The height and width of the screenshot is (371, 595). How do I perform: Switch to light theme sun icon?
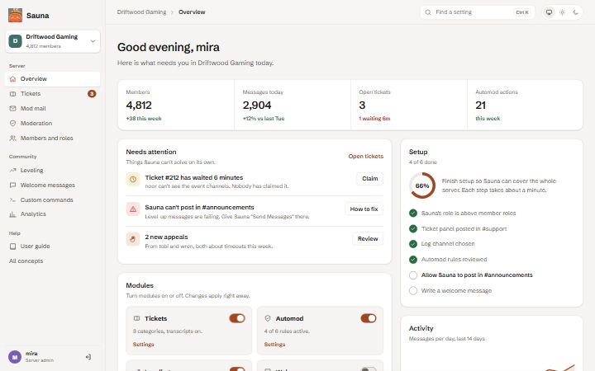pos(563,12)
